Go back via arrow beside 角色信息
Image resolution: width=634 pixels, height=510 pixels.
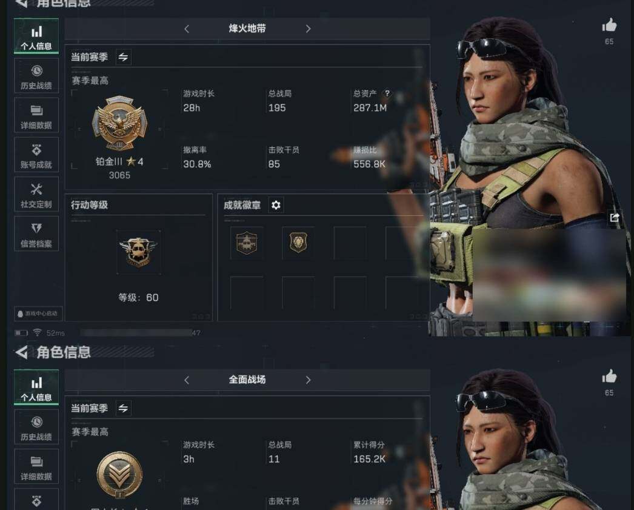pos(21,352)
